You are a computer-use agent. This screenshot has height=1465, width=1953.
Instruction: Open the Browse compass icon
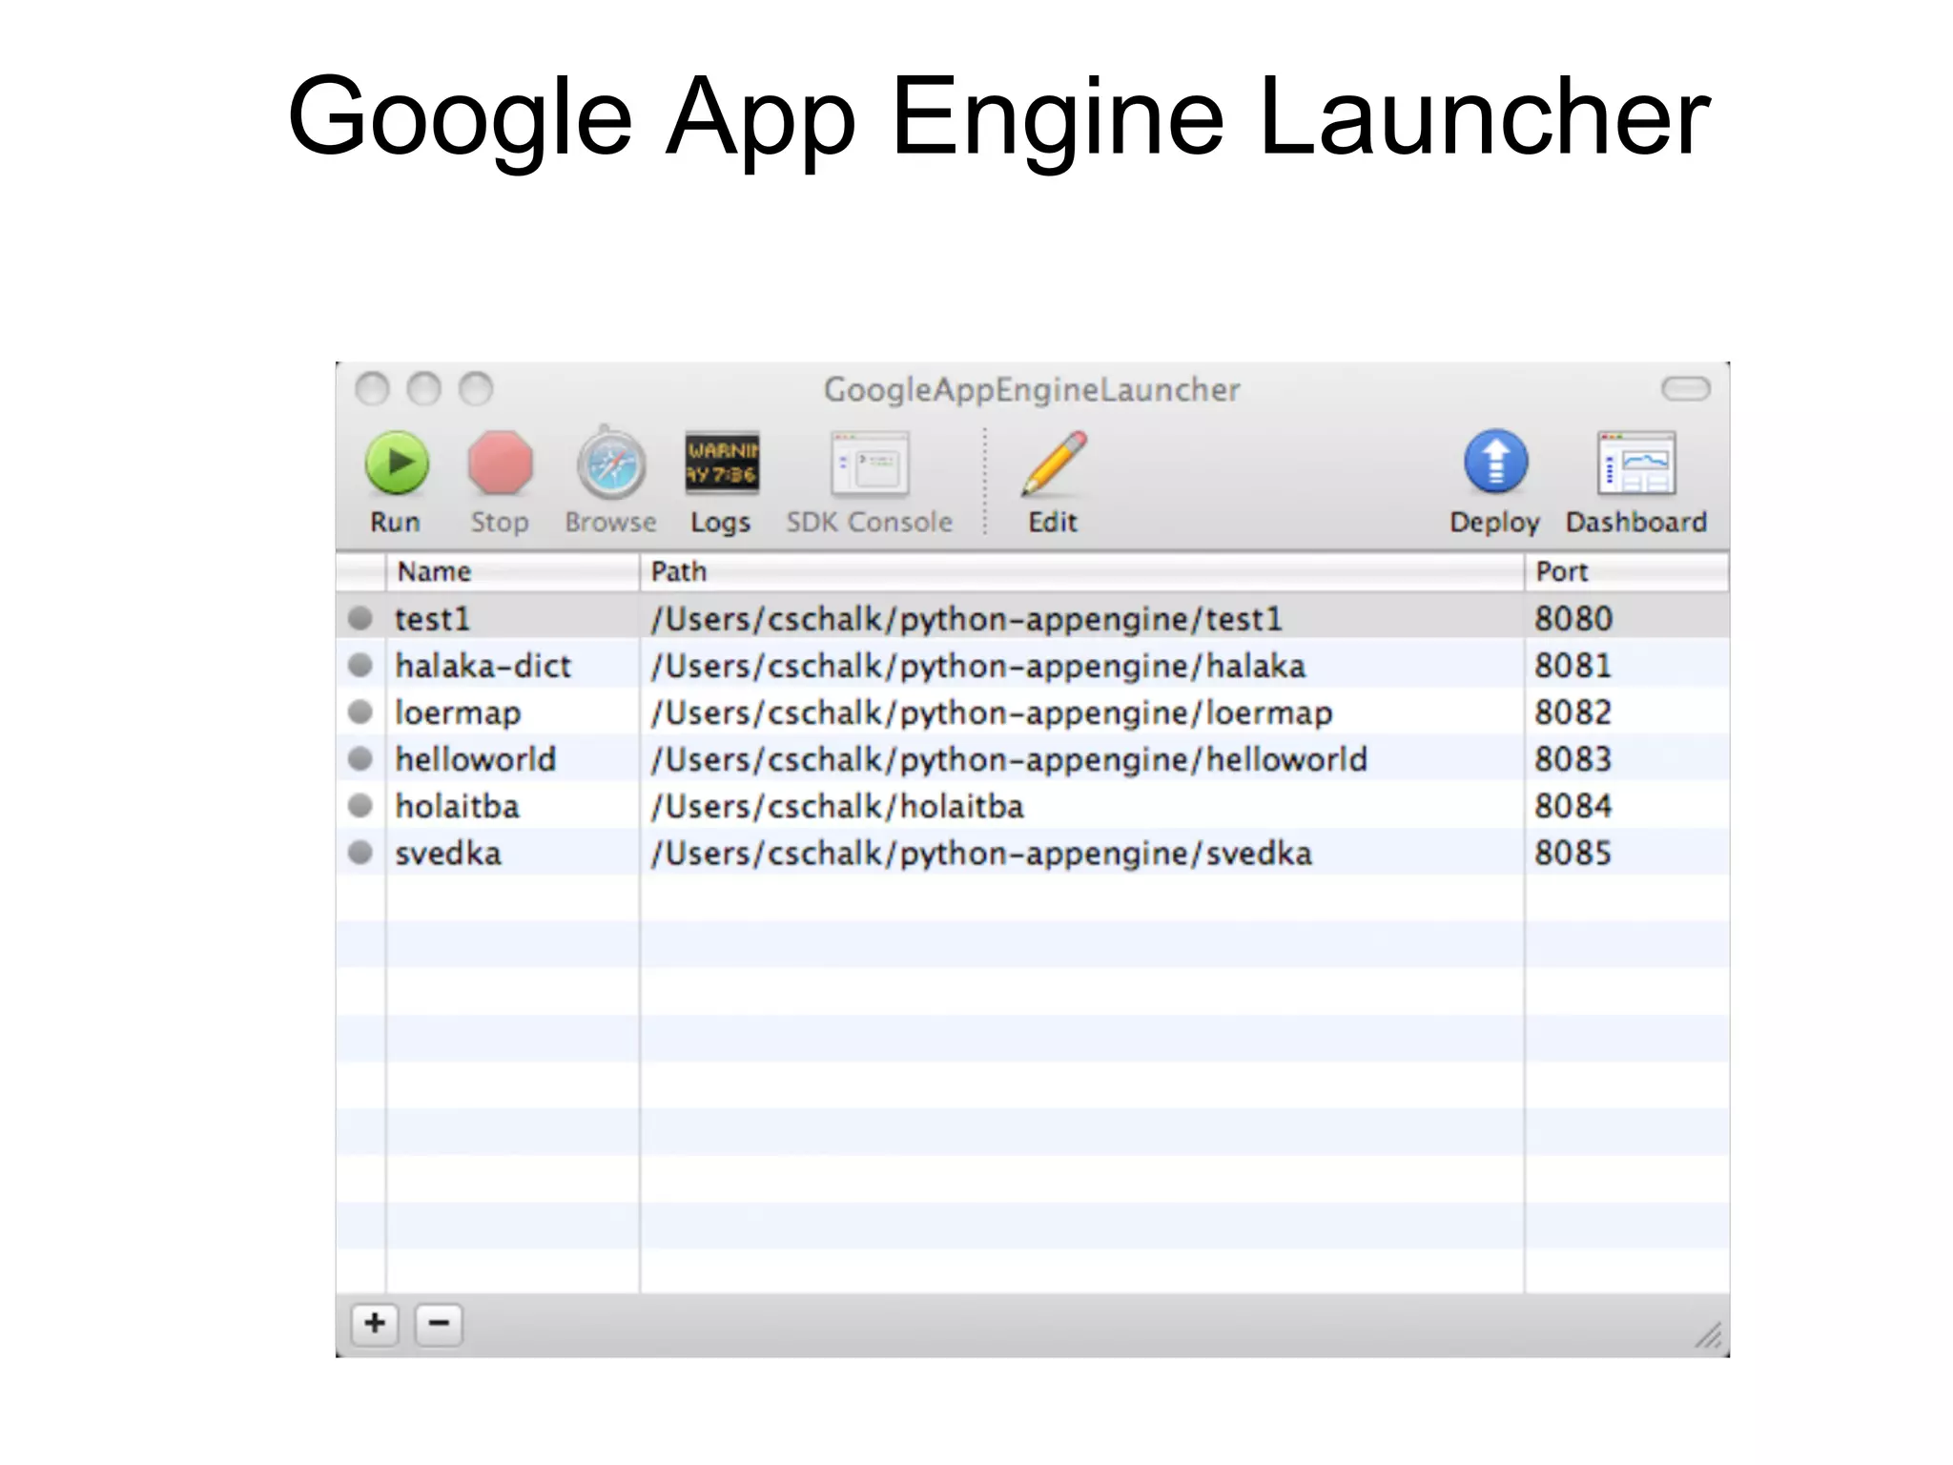point(610,464)
